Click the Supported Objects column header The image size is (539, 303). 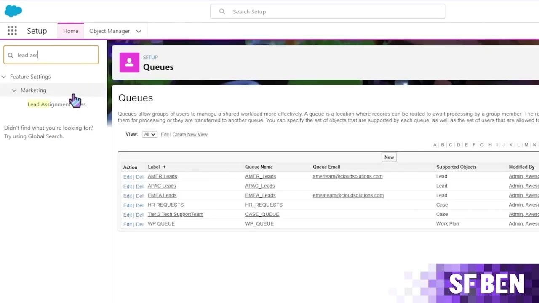pyautogui.click(x=456, y=167)
